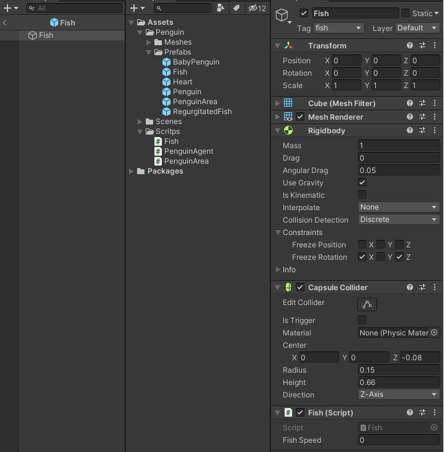
Task: Open the Collision Detection dropdown
Action: point(399,219)
